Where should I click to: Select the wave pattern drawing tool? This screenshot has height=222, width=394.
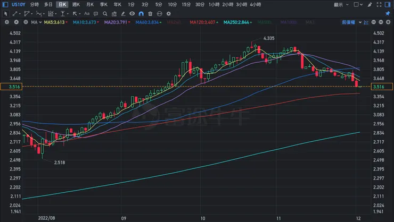click(x=39, y=14)
